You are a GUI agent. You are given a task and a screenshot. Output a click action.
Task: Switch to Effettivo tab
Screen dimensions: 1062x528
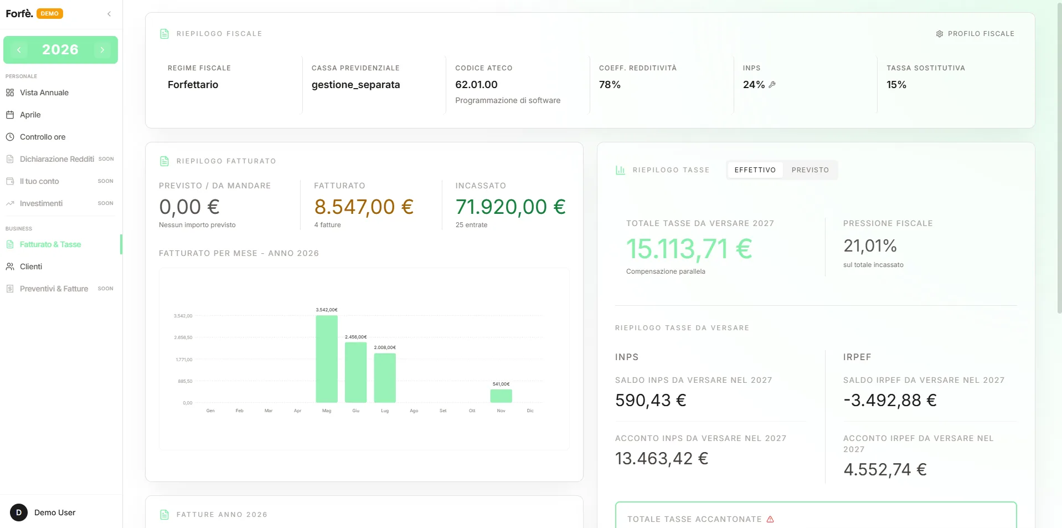tap(755, 170)
